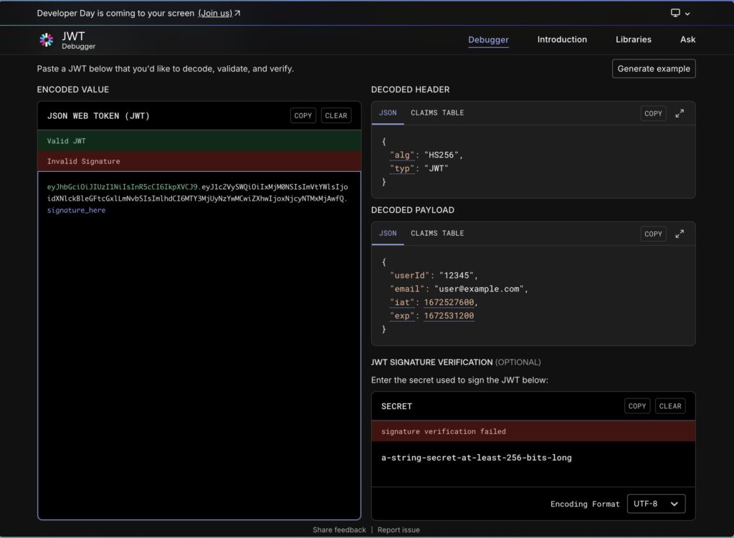Click the external arrow next to Join us
This screenshot has height=538, width=734.
click(x=237, y=13)
